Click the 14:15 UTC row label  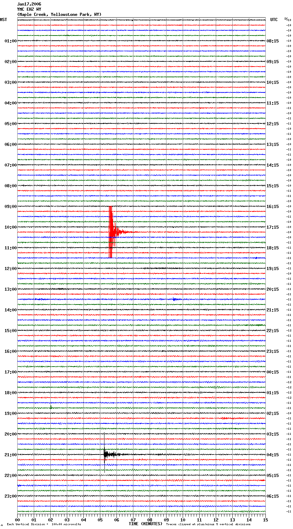[x=273, y=165]
